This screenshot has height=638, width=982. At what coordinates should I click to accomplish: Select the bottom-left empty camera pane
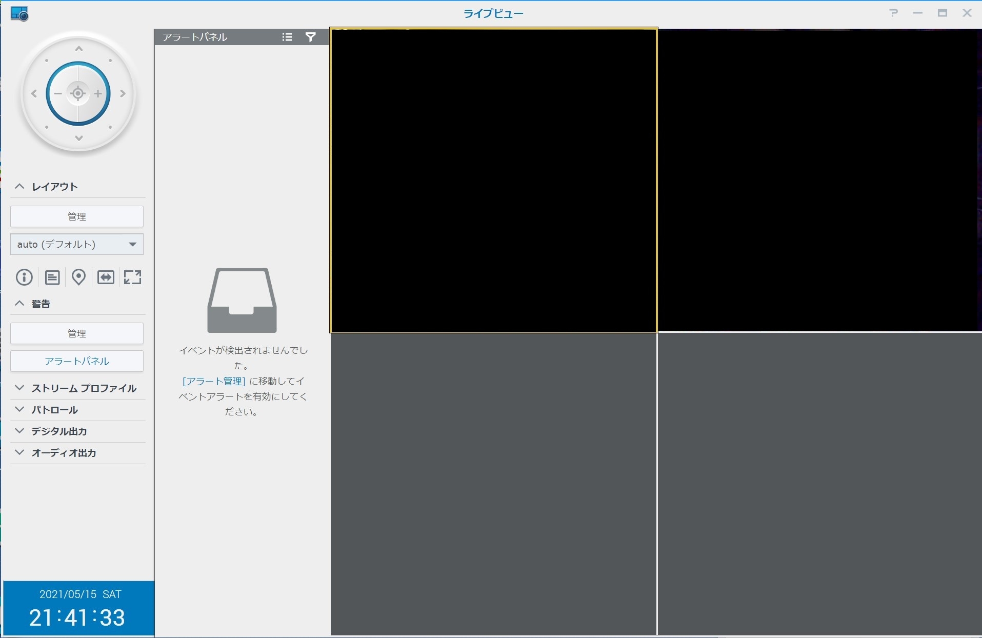click(x=493, y=484)
